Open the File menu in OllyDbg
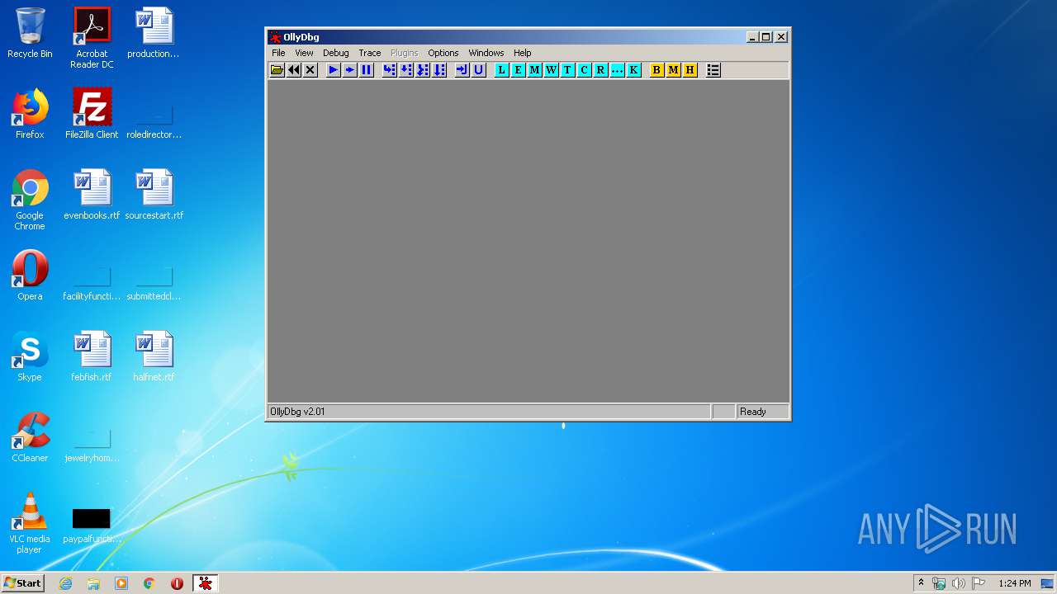 click(278, 53)
